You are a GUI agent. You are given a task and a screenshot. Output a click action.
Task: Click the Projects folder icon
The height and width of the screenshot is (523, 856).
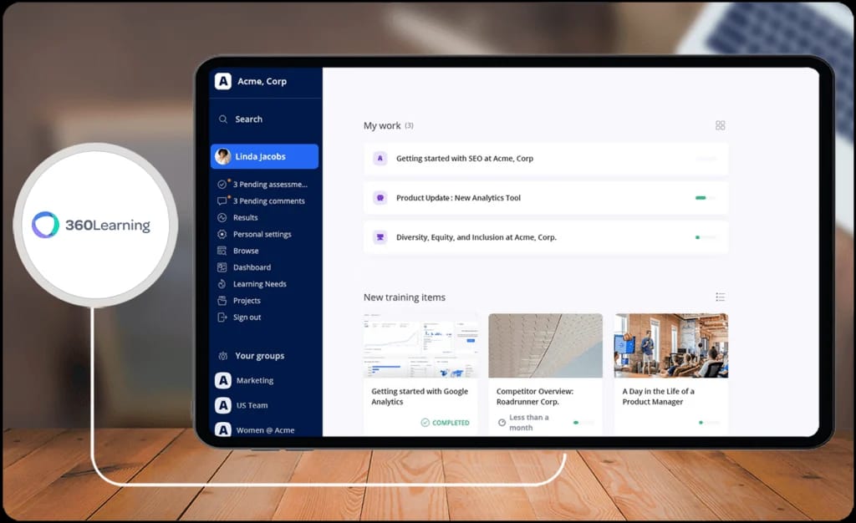(222, 301)
